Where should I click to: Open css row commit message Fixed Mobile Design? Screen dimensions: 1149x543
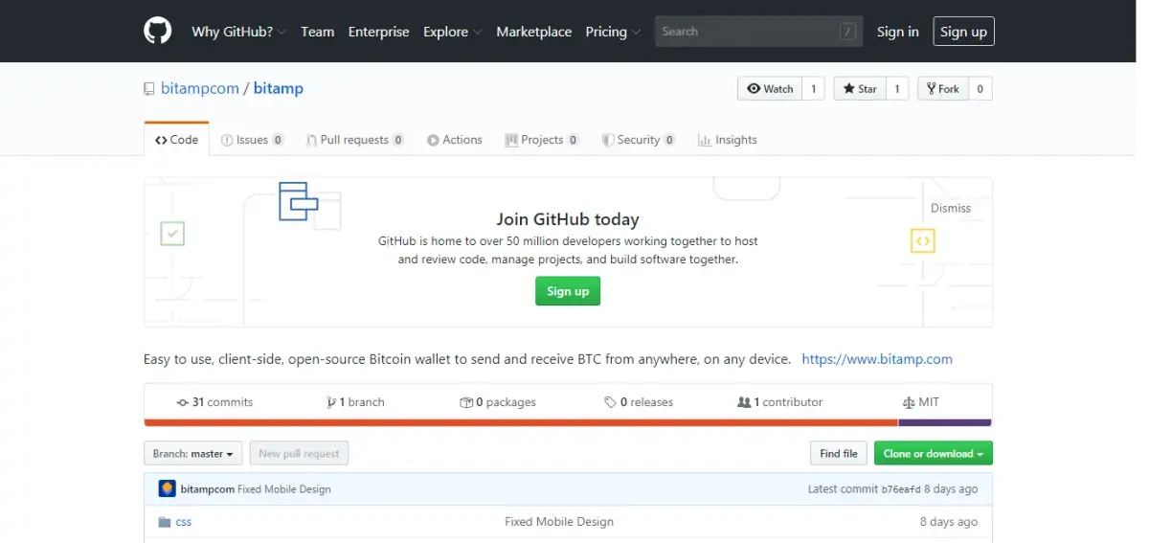pos(559,522)
